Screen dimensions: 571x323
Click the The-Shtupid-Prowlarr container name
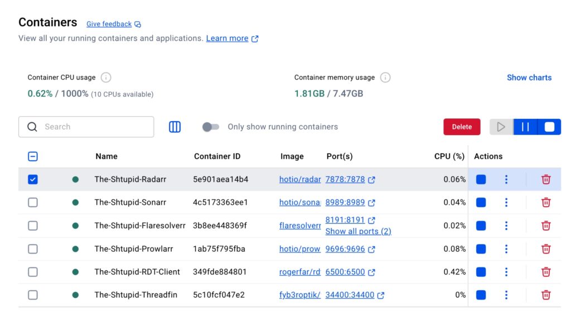(x=134, y=249)
